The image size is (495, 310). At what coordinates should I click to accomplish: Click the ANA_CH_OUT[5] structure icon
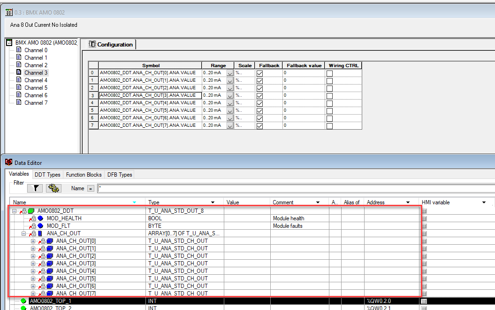[50, 279]
